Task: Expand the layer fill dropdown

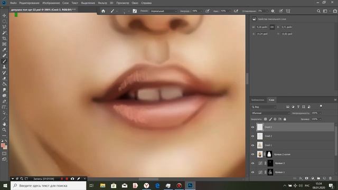Action: point(320,119)
